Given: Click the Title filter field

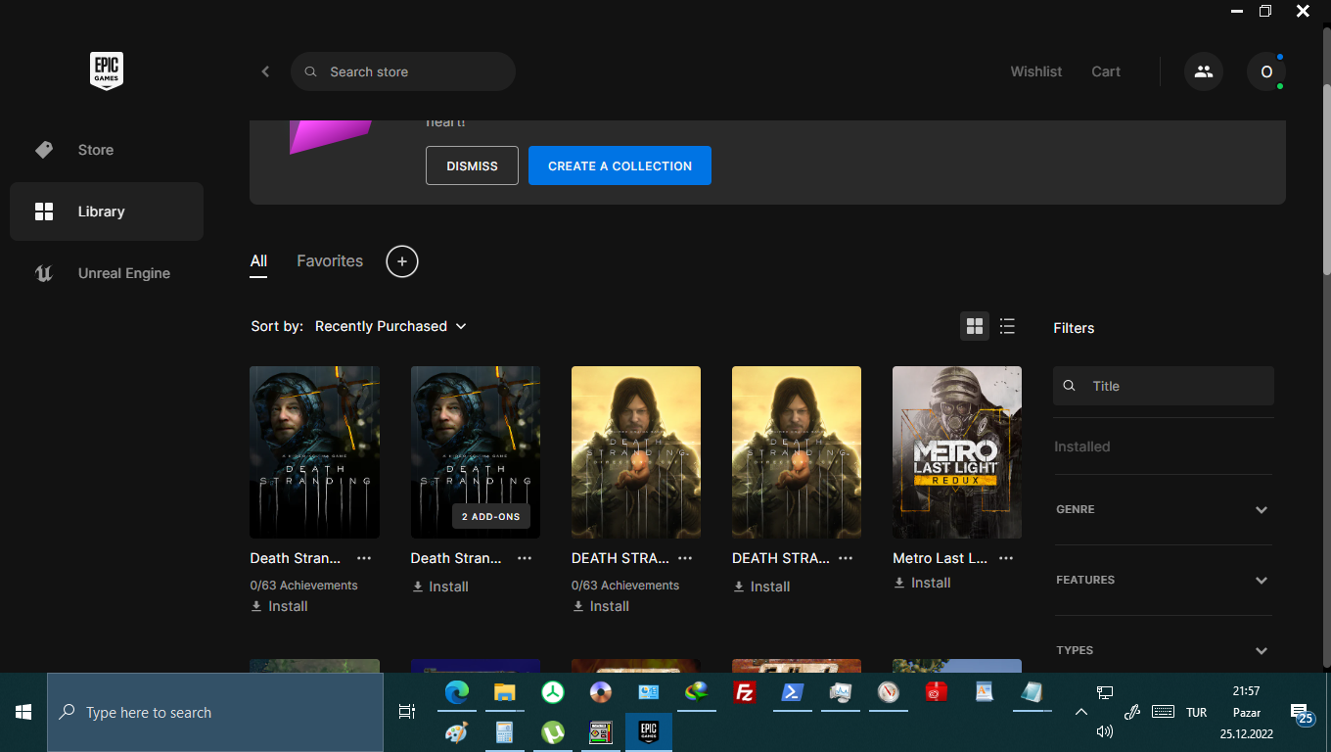Looking at the screenshot, I should (x=1164, y=386).
